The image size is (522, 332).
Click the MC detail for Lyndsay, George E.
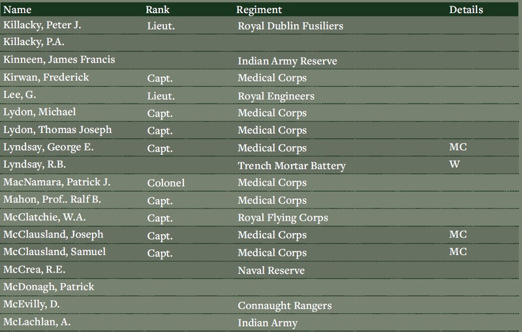[x=458, y=147]
